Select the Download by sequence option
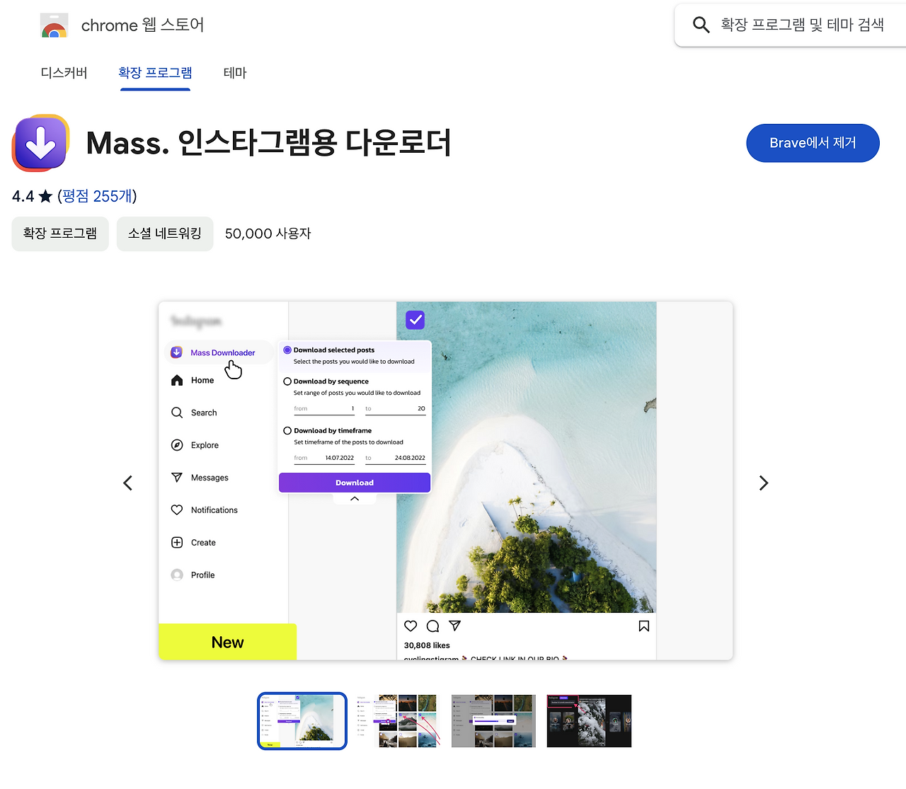This screenshot has height=789, width=906. pyautogui.click(x=287, y=381)
